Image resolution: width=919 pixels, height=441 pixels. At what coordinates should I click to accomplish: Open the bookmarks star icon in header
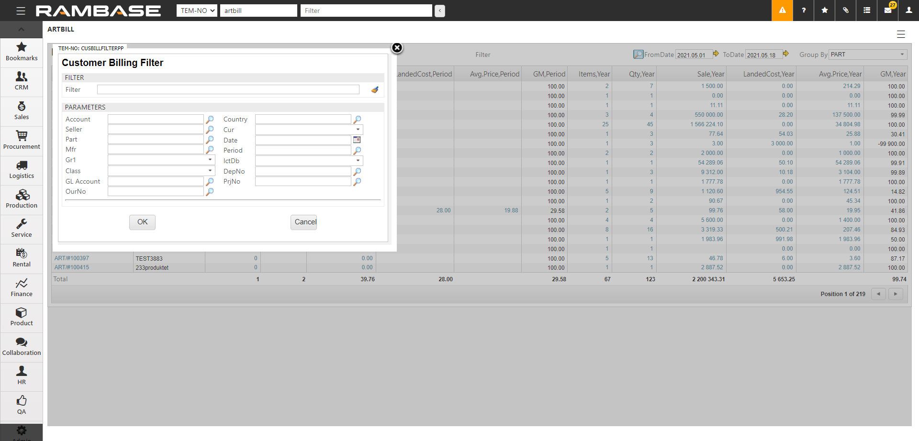point(824,11)
